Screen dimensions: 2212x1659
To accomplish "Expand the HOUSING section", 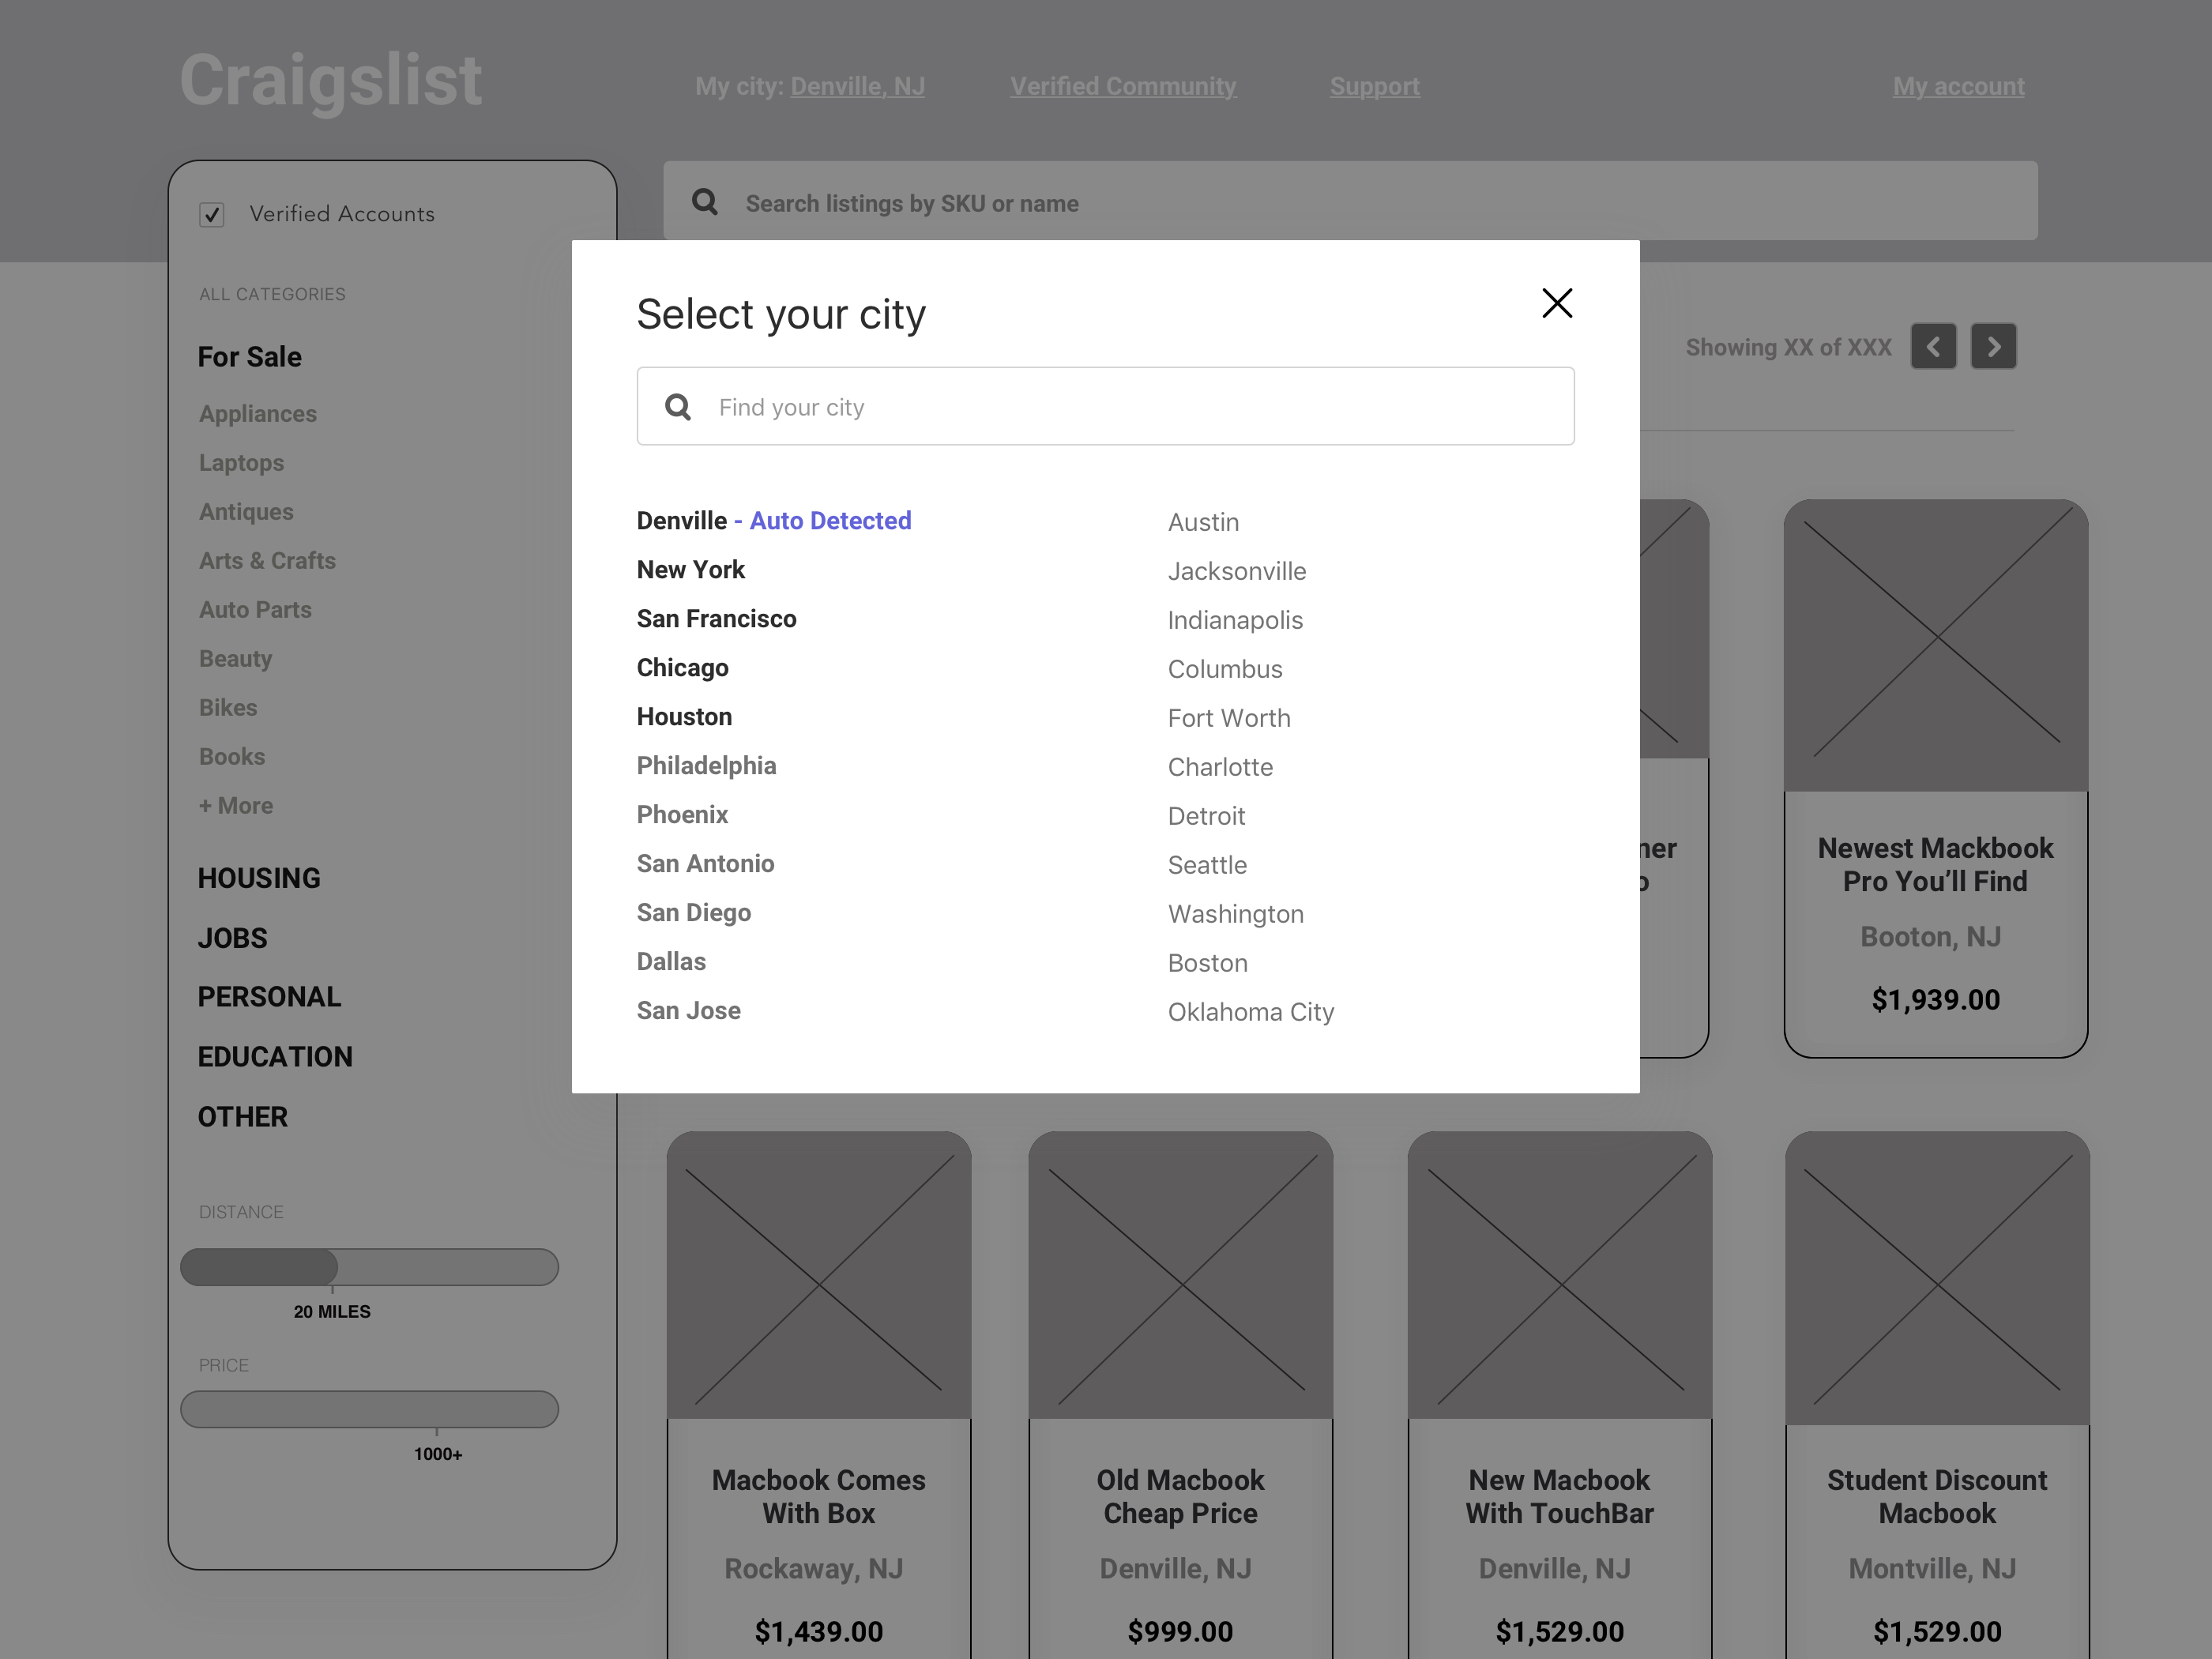I will tap(259, 878).
